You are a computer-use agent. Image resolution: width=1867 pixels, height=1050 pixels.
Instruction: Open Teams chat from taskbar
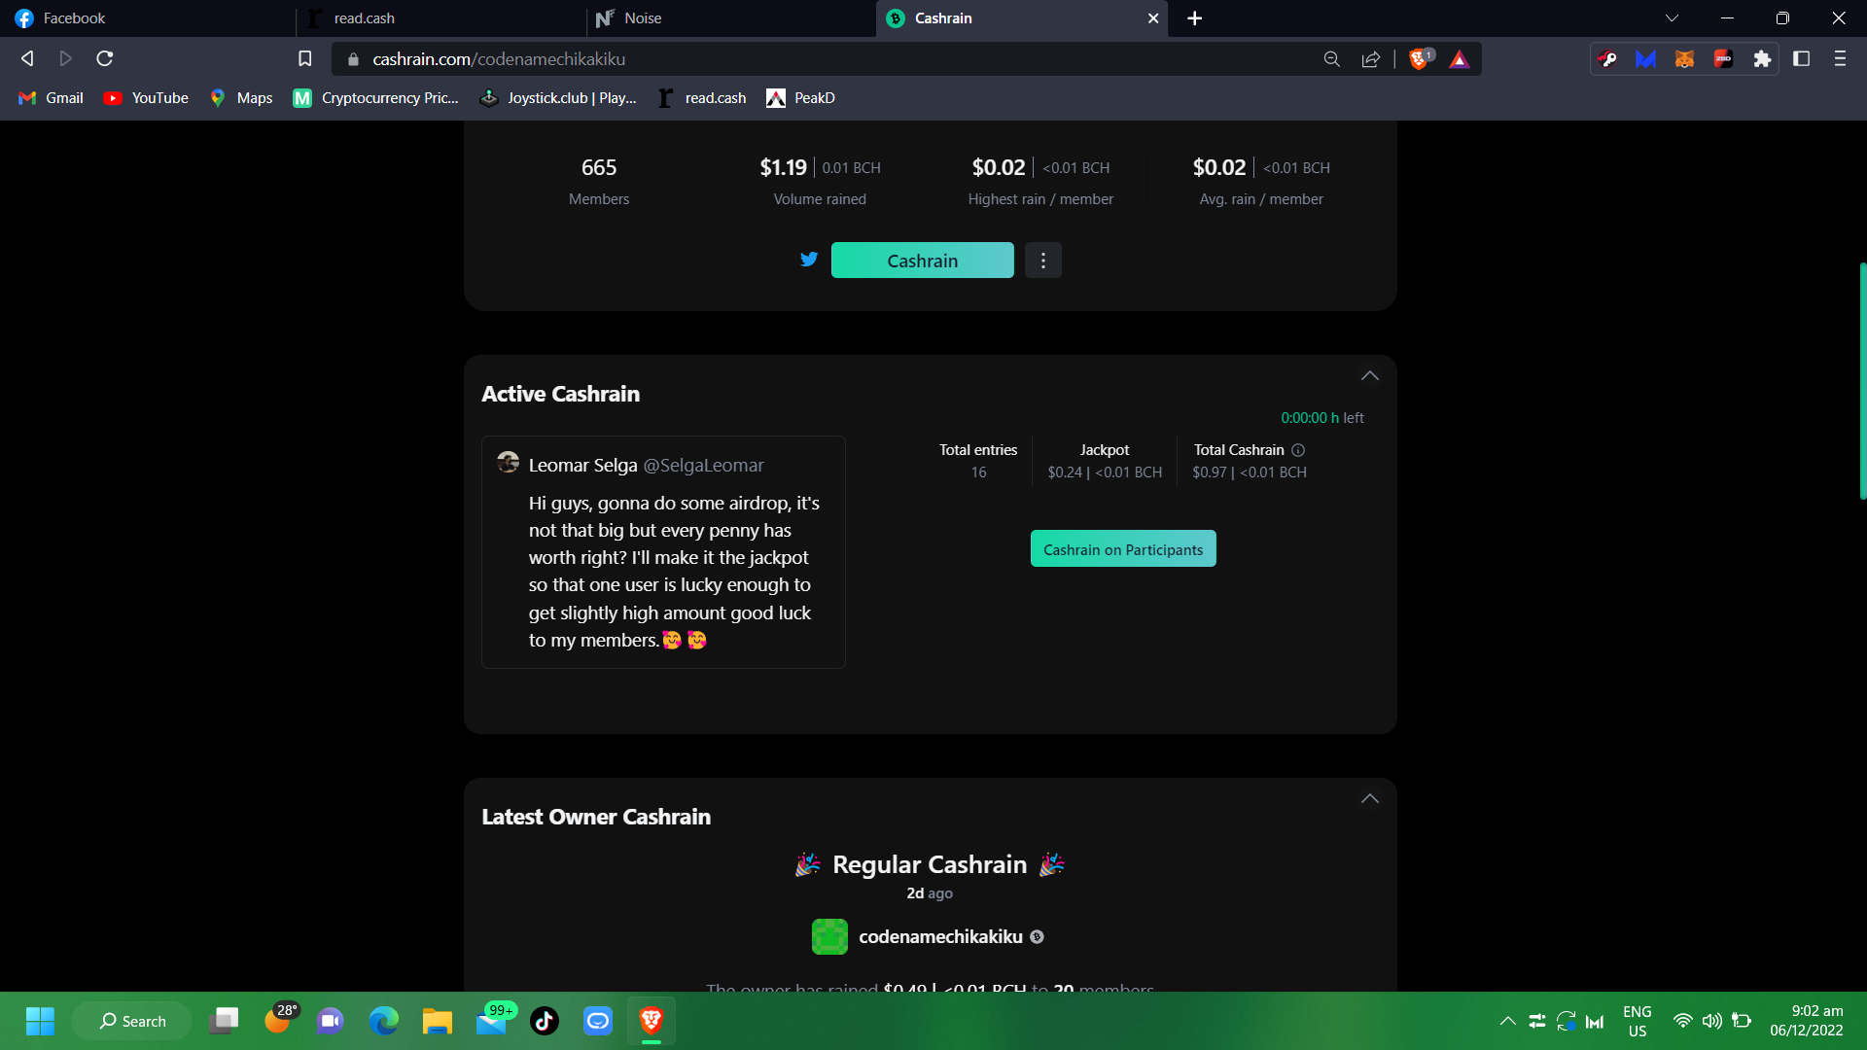coord(331,1022)
